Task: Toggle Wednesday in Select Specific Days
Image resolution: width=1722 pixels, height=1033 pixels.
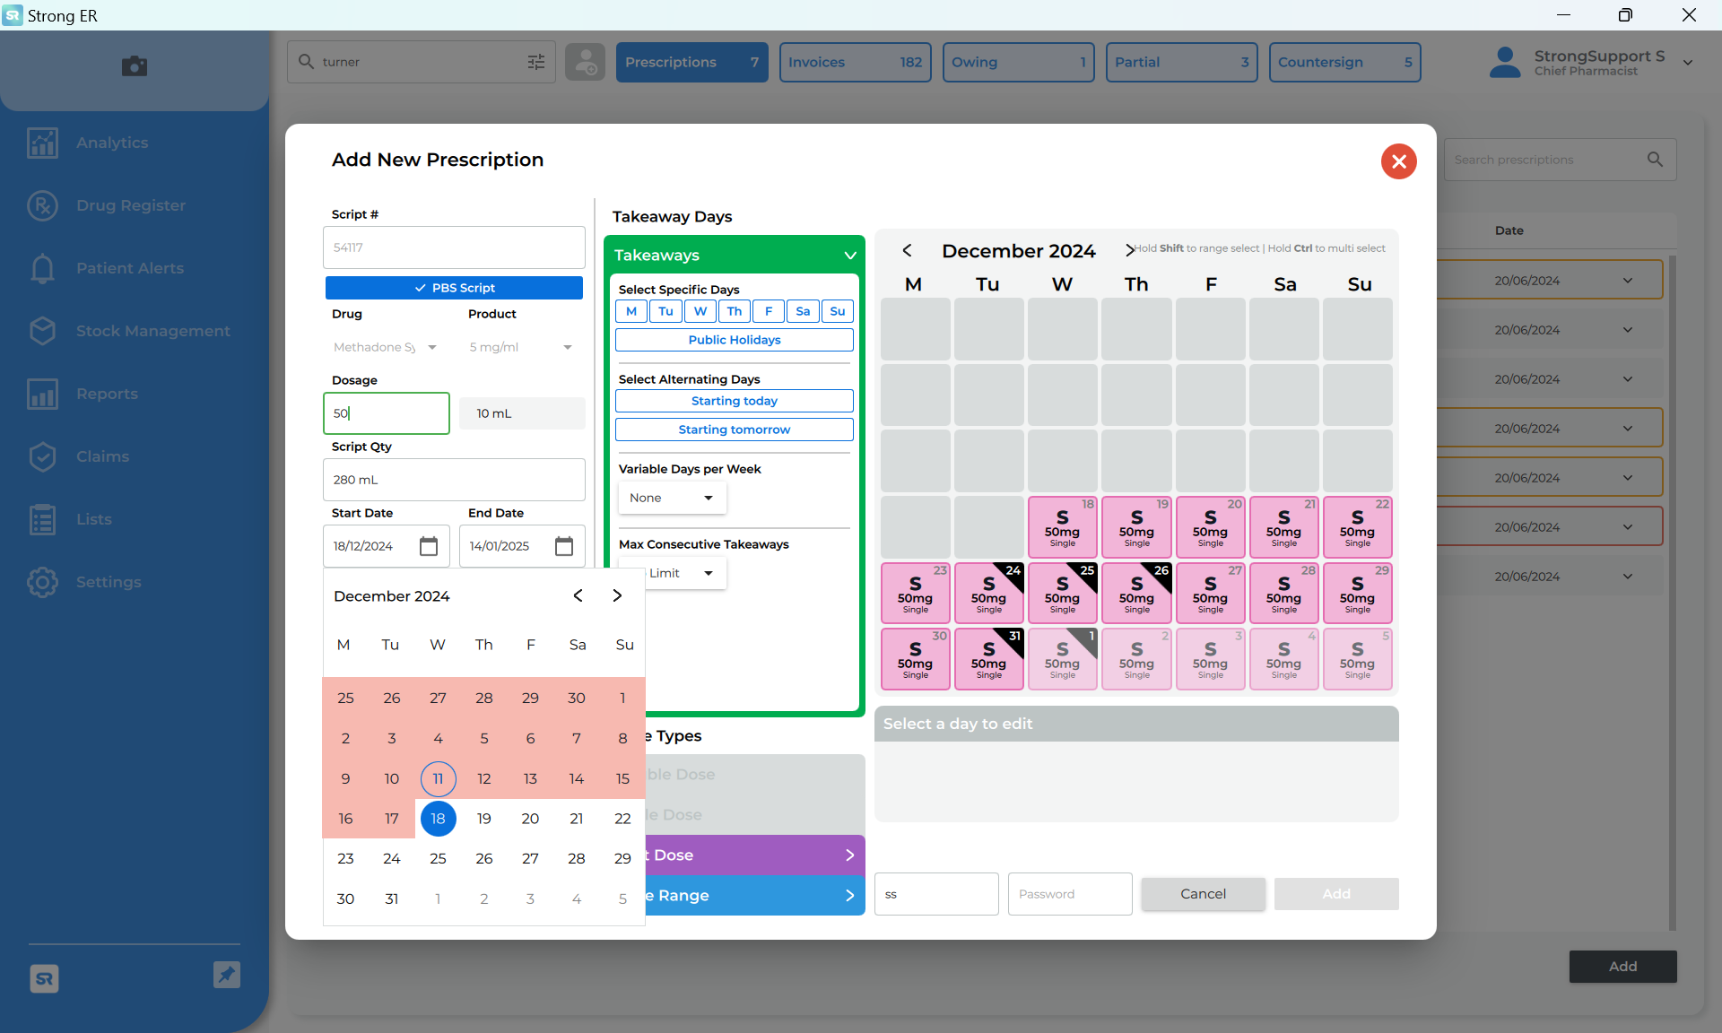Action: [700, 311]
